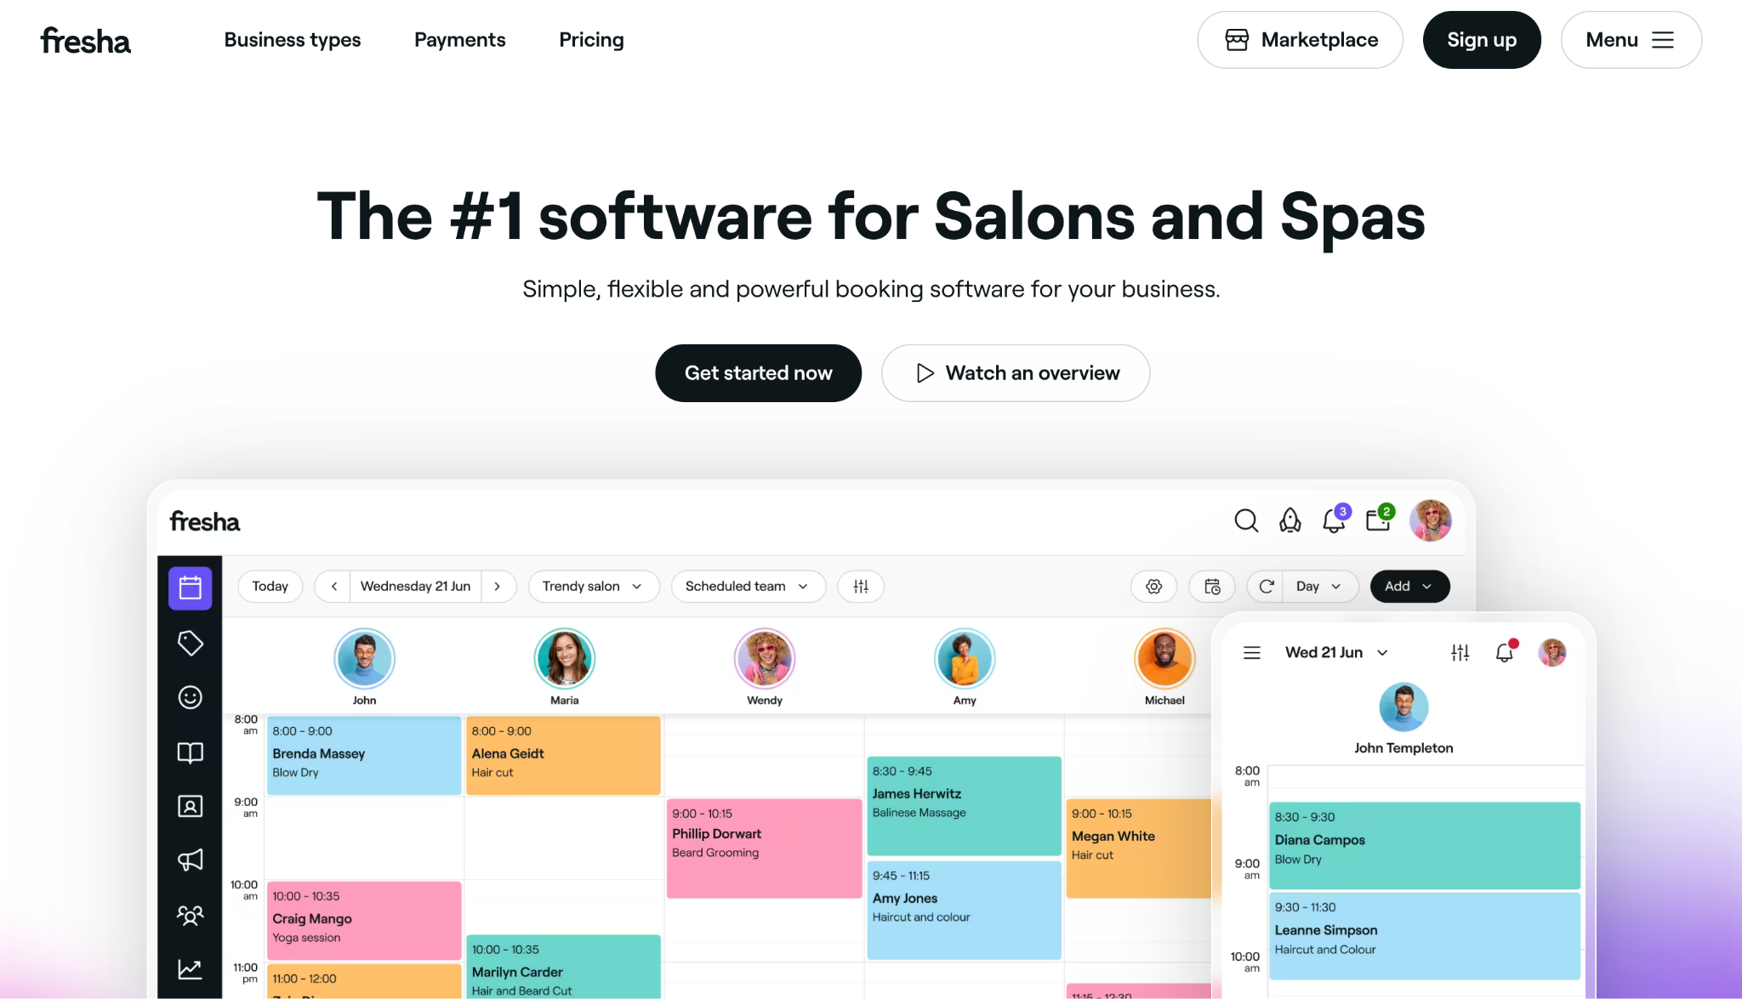
Task: Click the refresh calendar icon
Action: [1265, 586]
